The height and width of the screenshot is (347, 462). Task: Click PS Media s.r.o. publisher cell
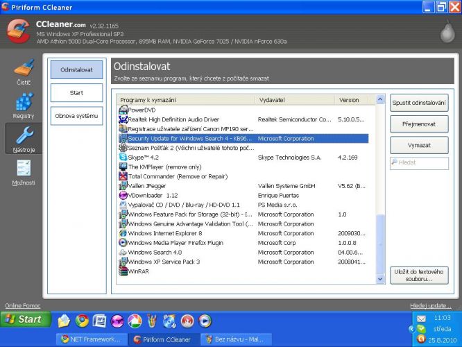coord(277,205)
